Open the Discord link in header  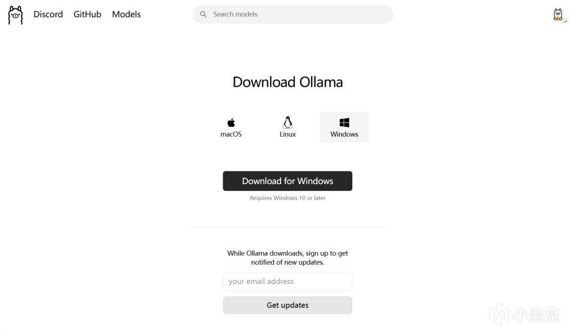point(48,14)
